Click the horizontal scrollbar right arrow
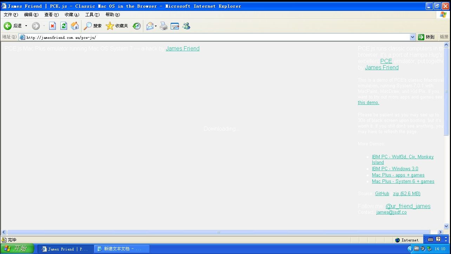The image size is (451, 254). pyautogui.click(x=440, y=232)
